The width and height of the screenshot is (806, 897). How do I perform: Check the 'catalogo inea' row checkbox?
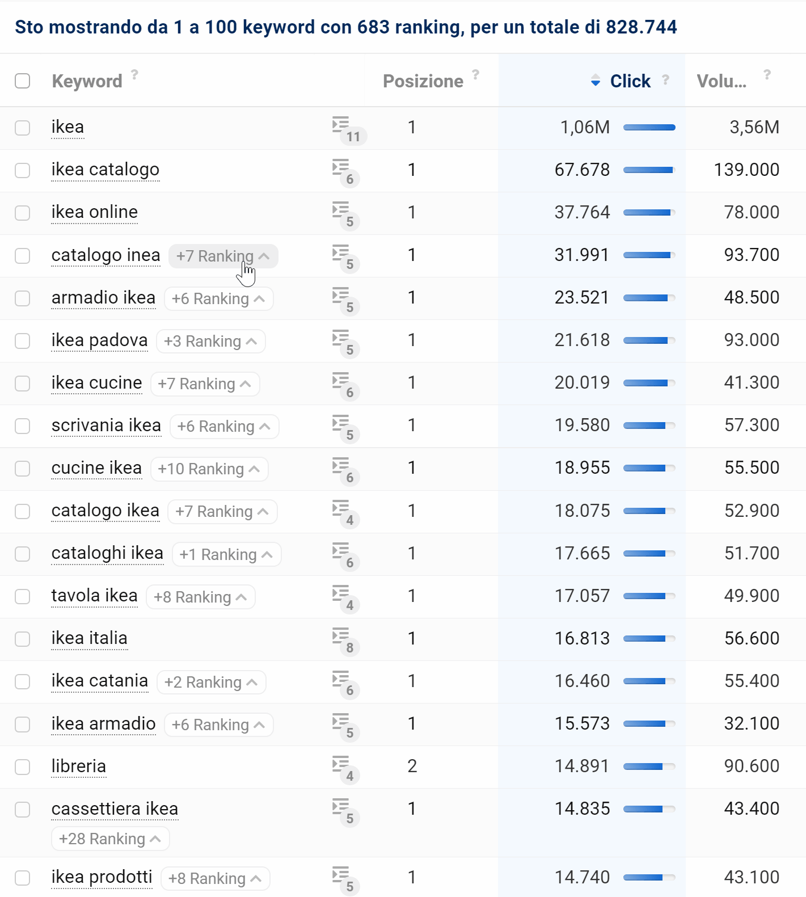coord(23,255)
